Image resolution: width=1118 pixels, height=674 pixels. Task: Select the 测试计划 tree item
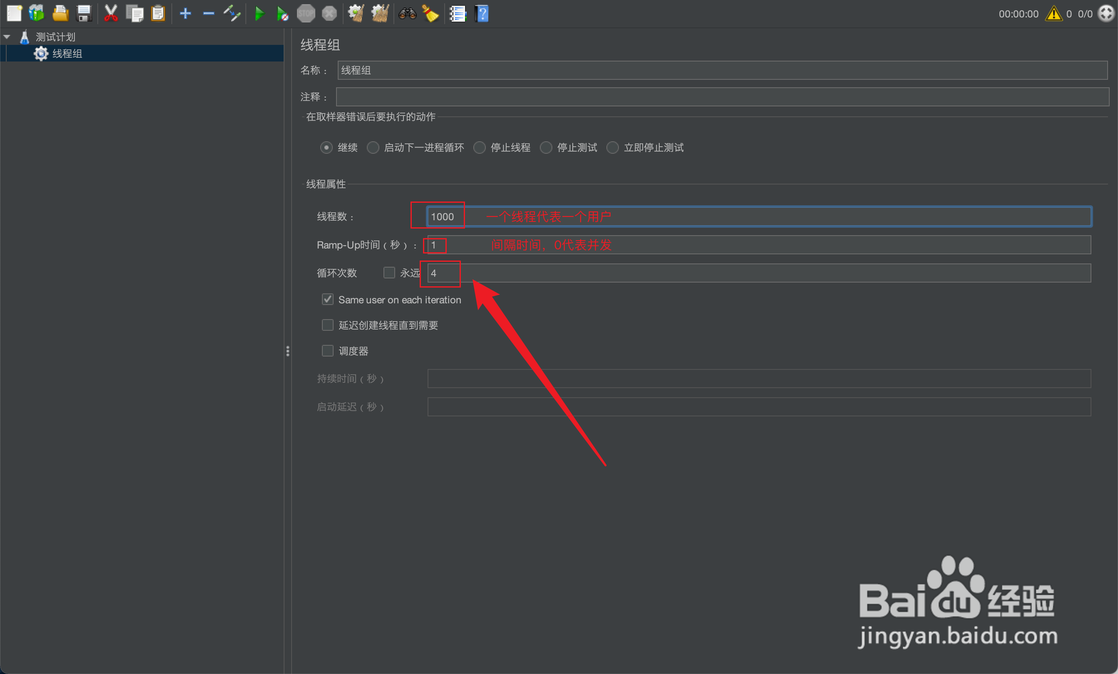(55, 37)
